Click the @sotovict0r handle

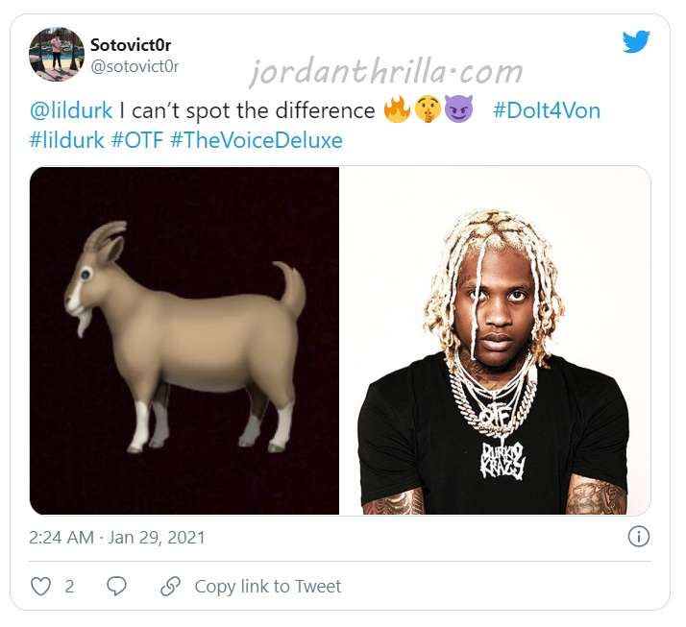pos(135,66)
